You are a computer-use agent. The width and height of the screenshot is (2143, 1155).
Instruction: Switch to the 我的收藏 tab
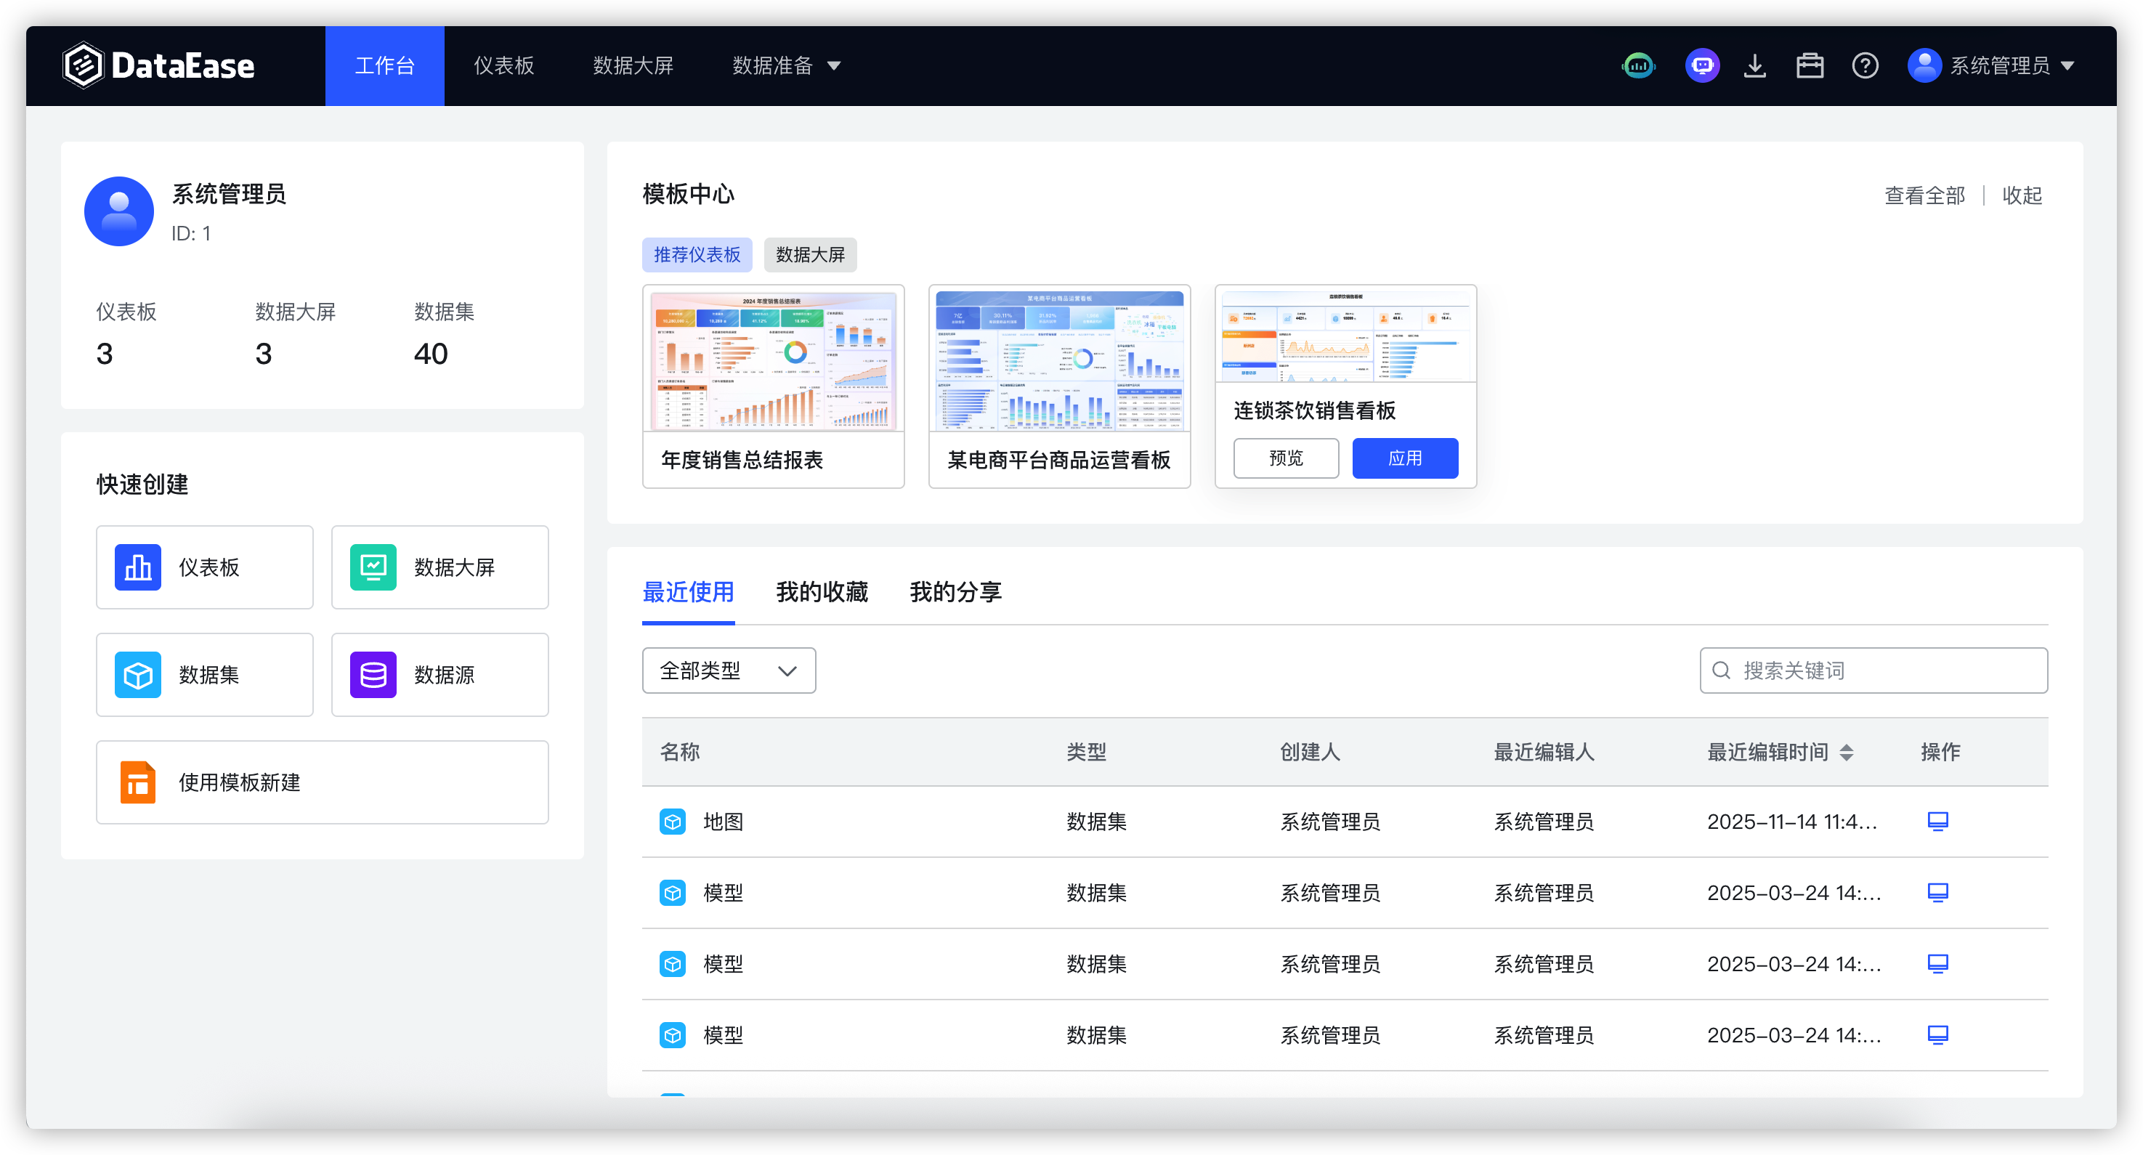coord(821,591)
